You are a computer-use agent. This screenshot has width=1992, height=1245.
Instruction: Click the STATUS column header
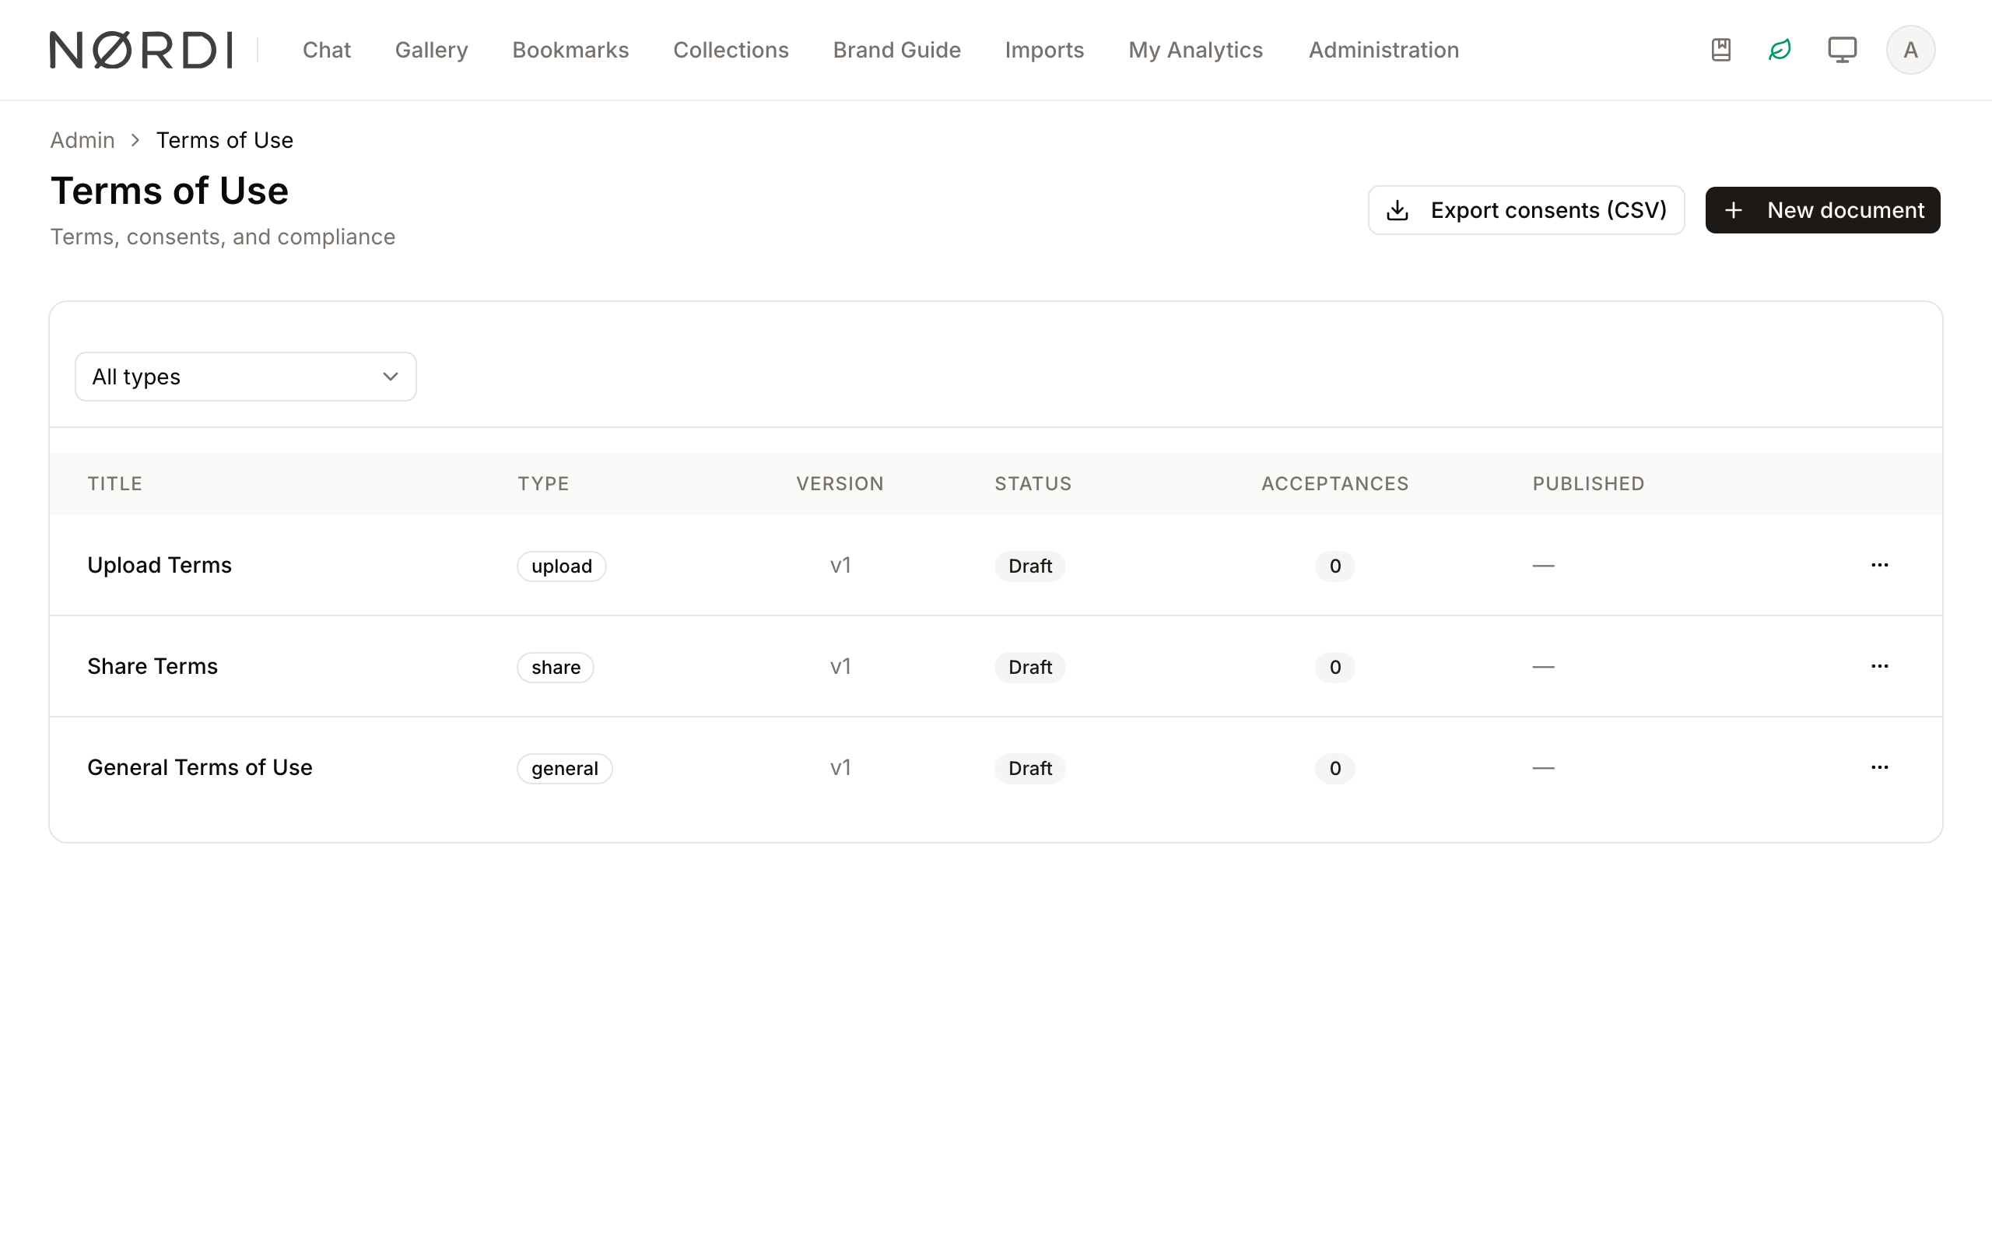coord(1033,484)
